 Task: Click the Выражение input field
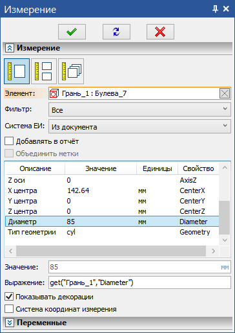(x=139, y=282)
